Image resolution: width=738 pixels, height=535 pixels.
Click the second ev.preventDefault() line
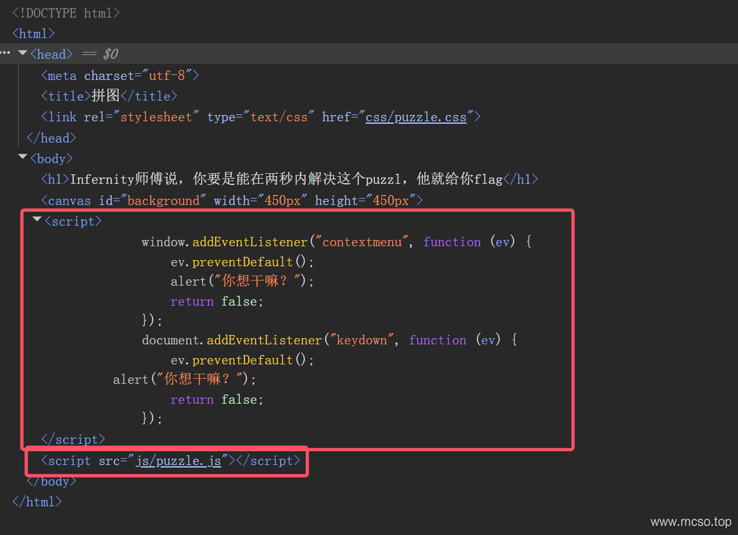[242, 360]
